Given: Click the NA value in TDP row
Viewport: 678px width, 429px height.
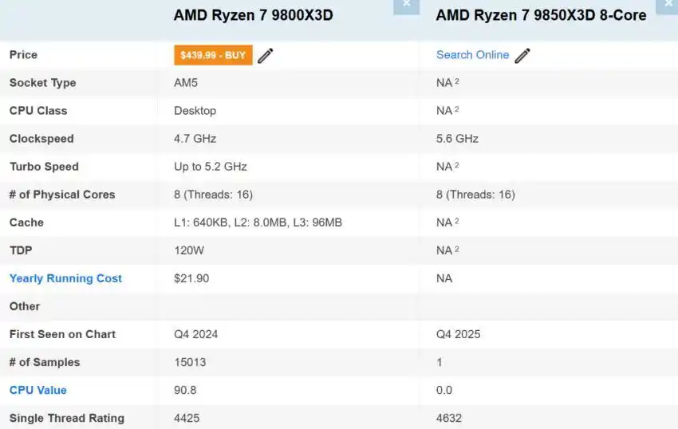Looking at the screenshot, I should (447, 250).
